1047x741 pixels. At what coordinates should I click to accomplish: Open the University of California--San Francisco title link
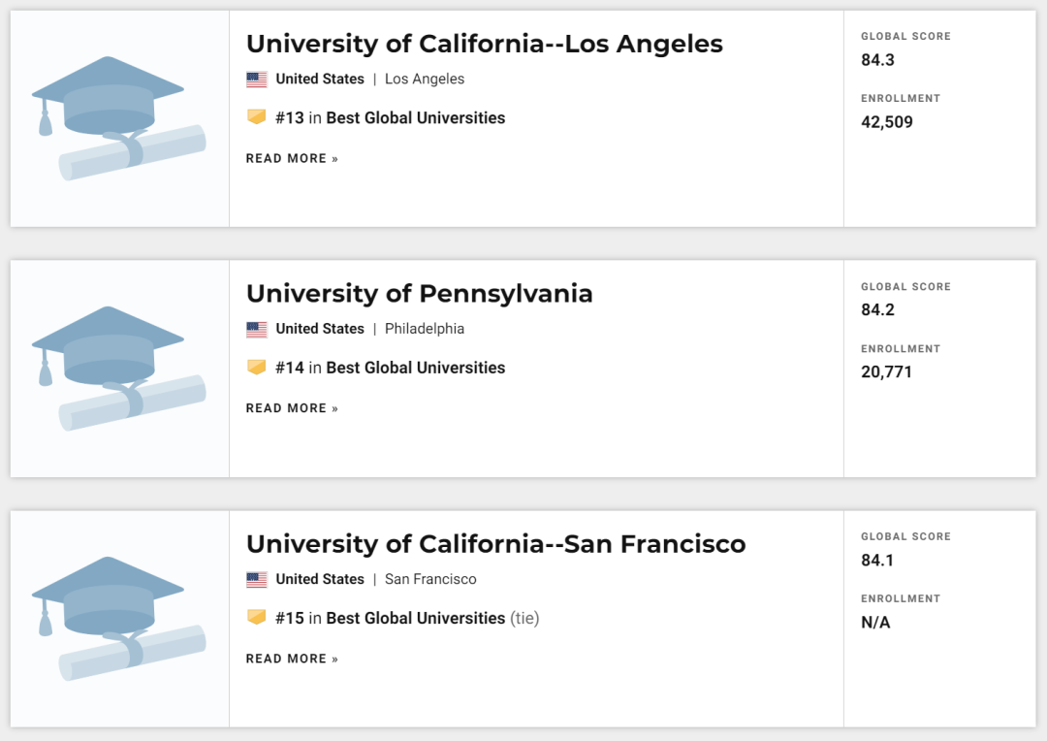pos(495,544)
